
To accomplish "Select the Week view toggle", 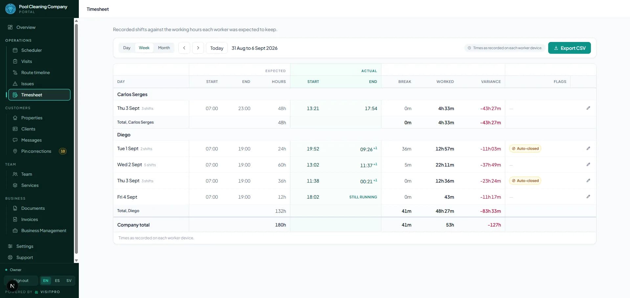I will click(144, 48).
